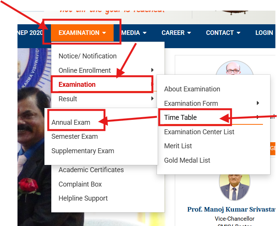Open the CONTACT nav menu
Viewport: 277px width, 226px height.
coord(223,33)
